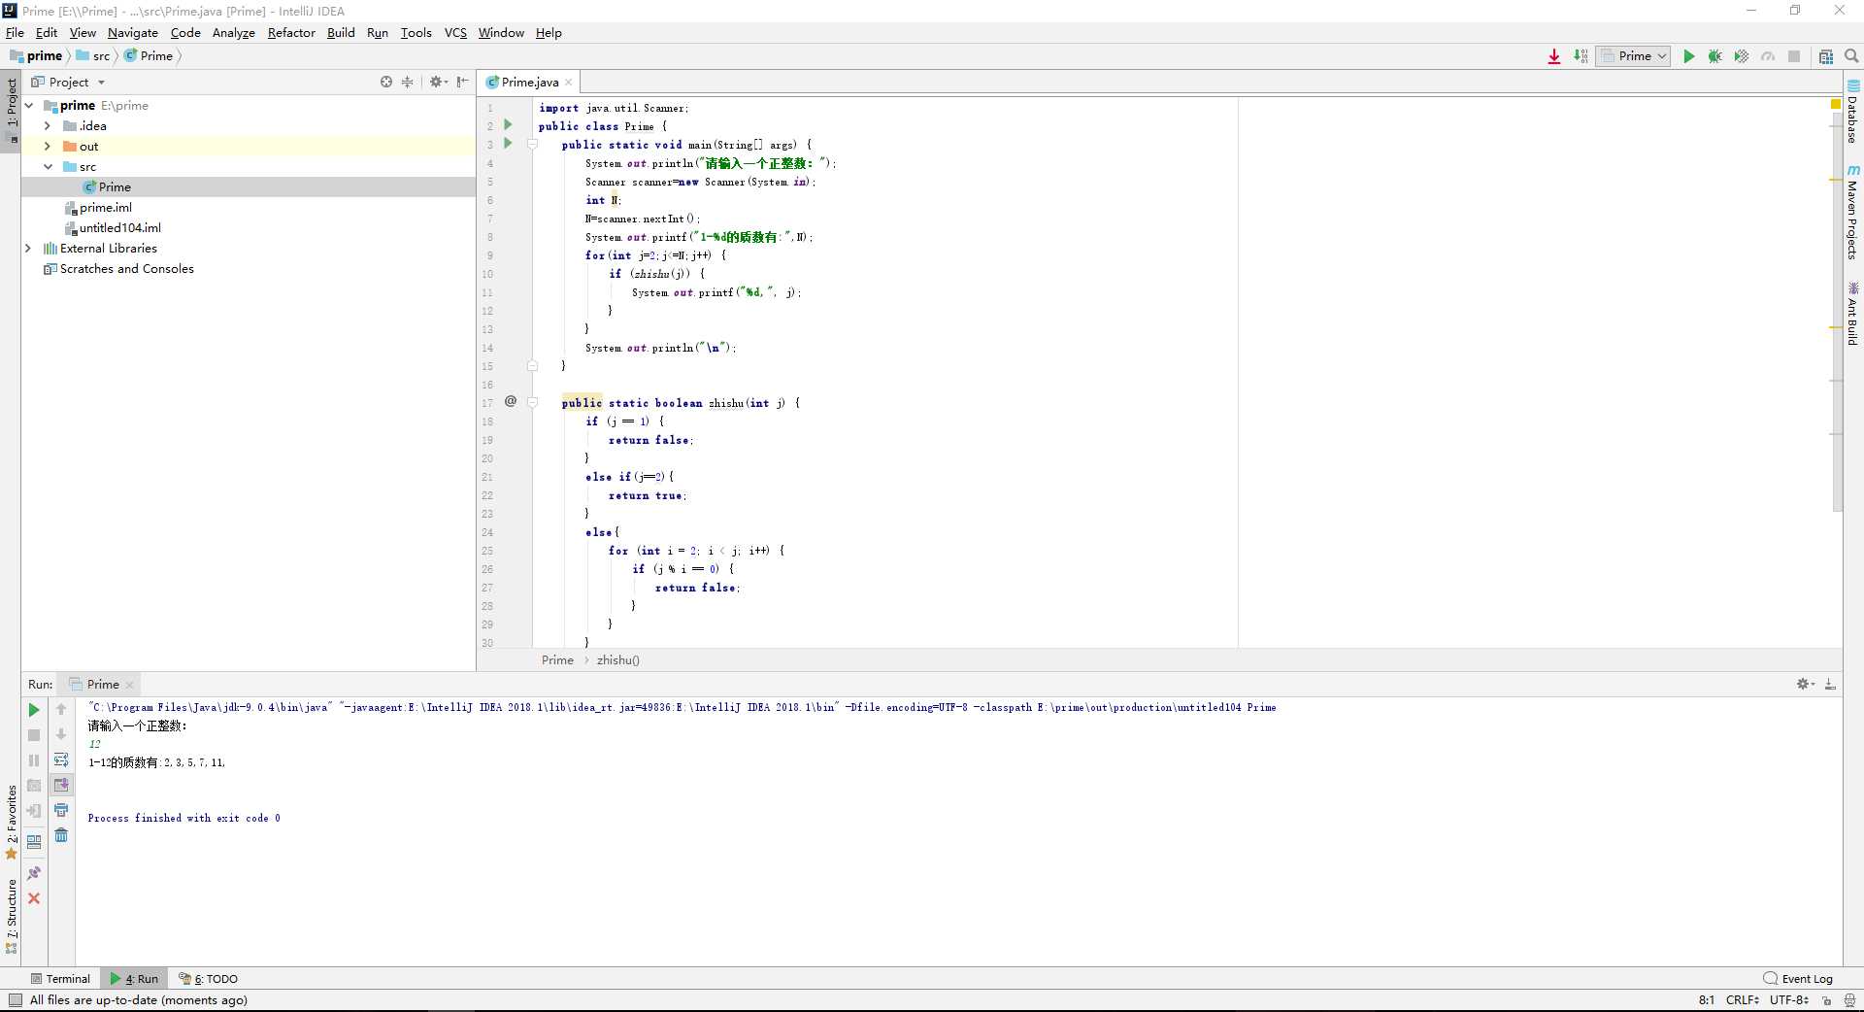Open the Project view selector dropdown
This screenshot has width=1864, height=1012.
coord(68,83)
